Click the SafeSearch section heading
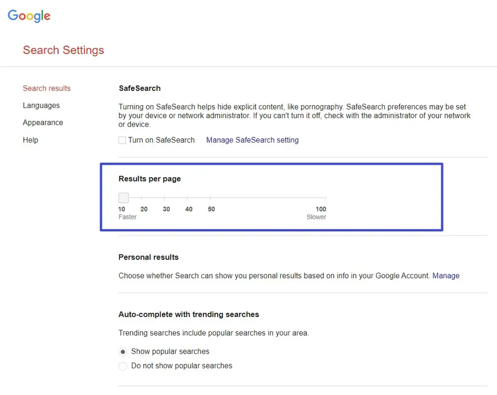Screen dimensions: 497x395 click(140, 88)
